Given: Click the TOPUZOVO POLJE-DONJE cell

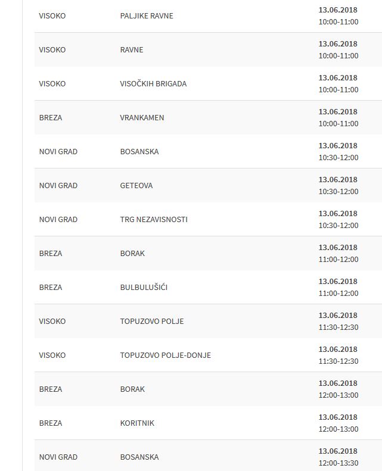Looking at the screenshot, I should tap(166, 355).
